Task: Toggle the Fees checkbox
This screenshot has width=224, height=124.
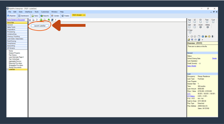Action: [x=207, y=22]
